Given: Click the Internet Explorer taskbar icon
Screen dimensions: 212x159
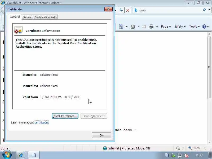Looking at the screenshot, I should click(x=21, y=155).
